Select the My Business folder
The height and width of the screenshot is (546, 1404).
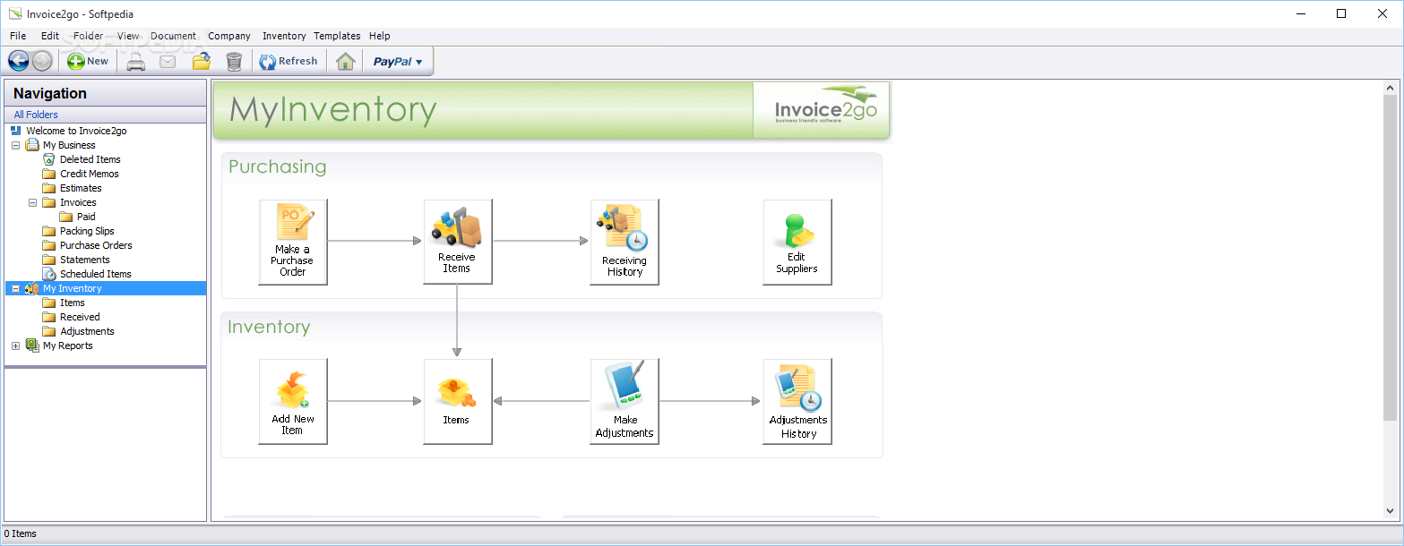pos(69,145)
